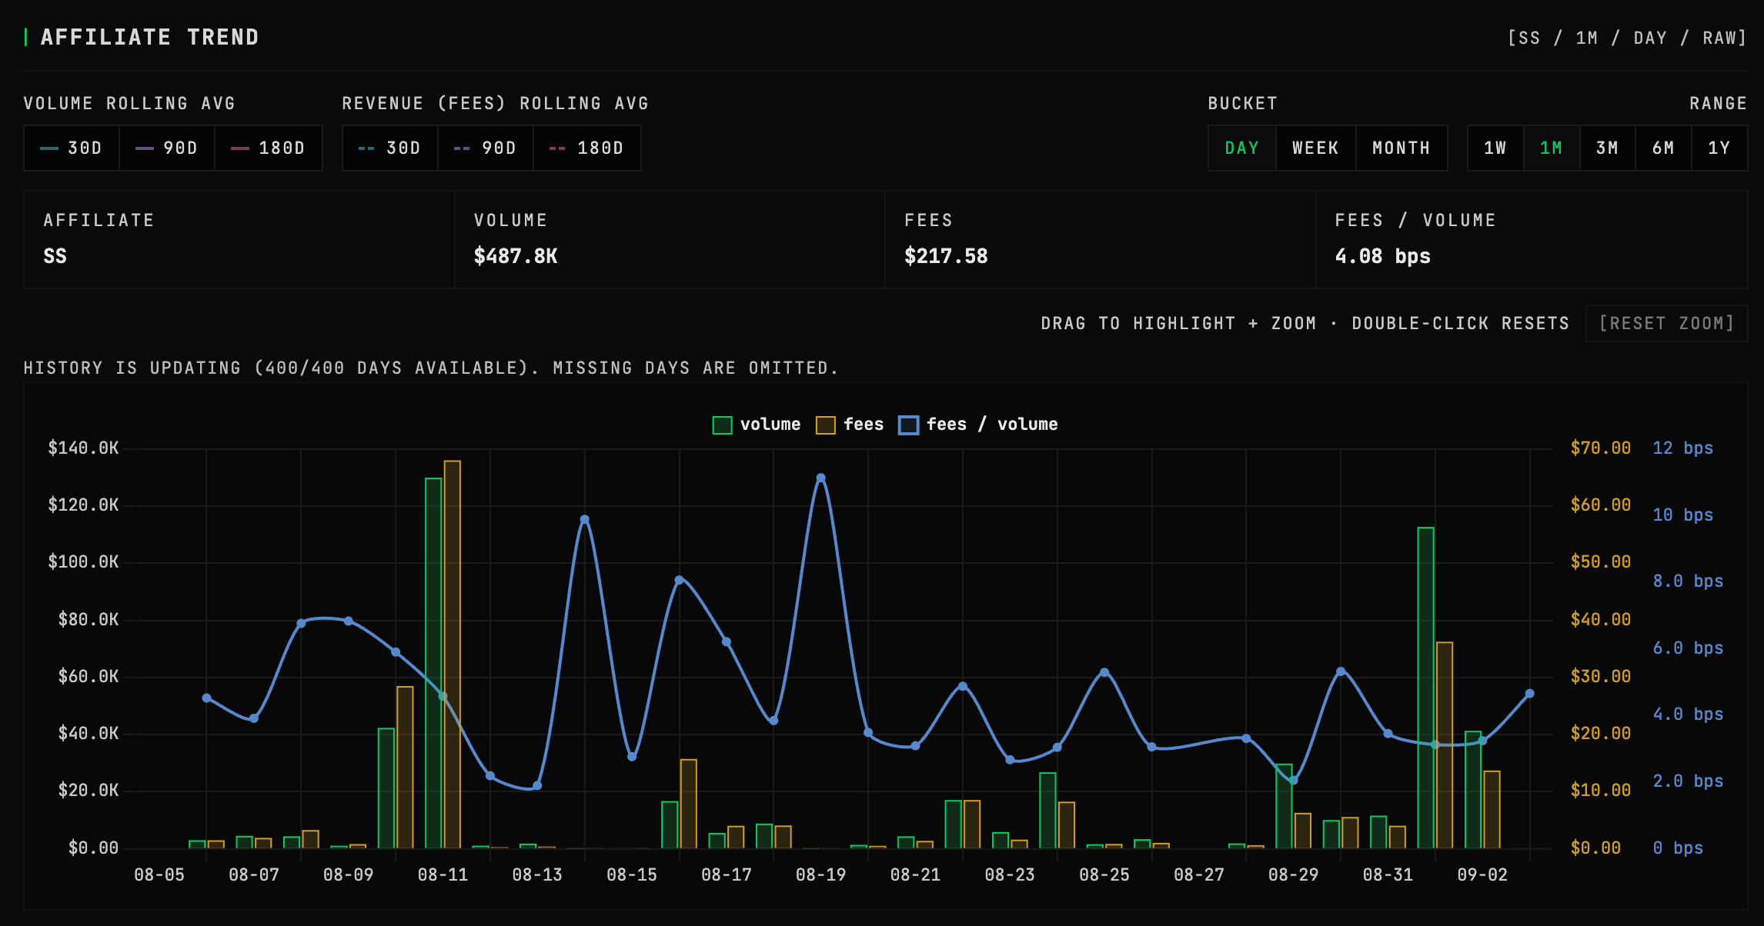
Task: Select the MONTH bucket
Action: (x=1401, y=148)
